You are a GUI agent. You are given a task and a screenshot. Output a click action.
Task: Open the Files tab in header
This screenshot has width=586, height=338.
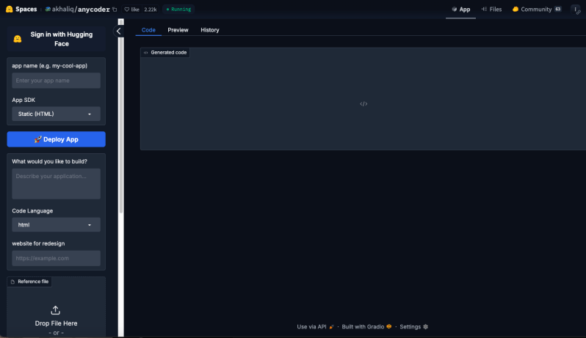(x=491, y=10)
